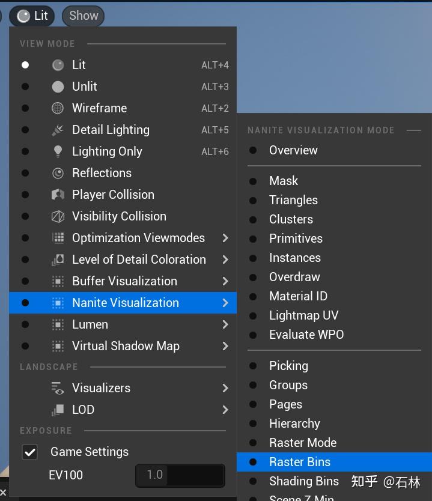The height and width of the screenshot is (501, 432).
Task: Expand the Buffer Visualization submenu arrow
Action: (225, 281)
